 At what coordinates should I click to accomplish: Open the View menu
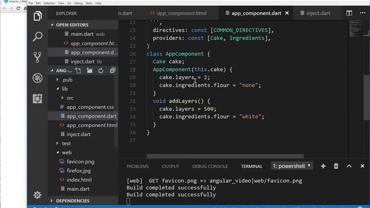pos(61,3)
